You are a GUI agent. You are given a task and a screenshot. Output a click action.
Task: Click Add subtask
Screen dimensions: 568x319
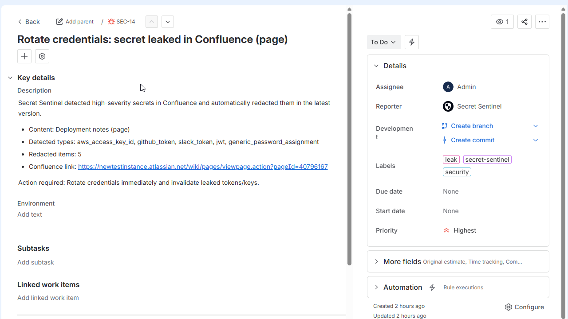[35, 262]
